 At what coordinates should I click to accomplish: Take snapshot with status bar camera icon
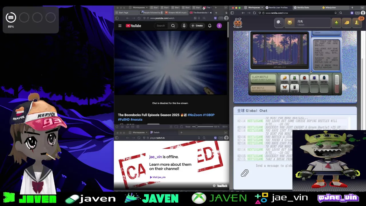(171, 126)
